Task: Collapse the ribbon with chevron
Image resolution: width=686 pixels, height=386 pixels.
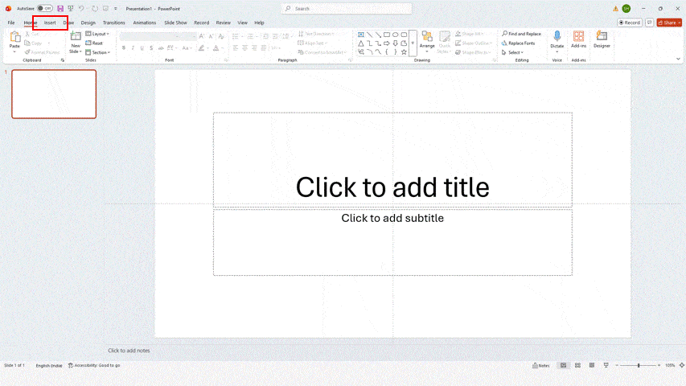Action: point(678,59)
